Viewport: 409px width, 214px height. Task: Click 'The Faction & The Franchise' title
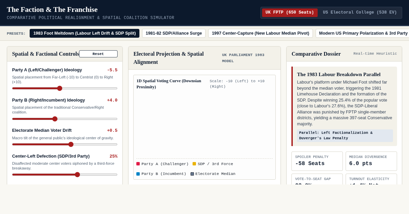click(x=52, y=10)
